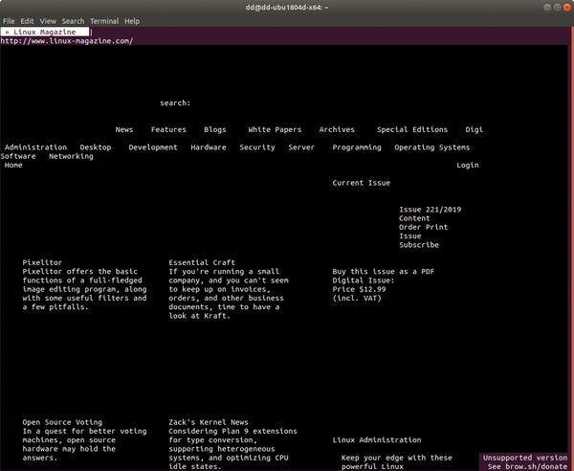Go to the Operating Systems topic
The height and width of the screenshot is (471, 574).
432,147
